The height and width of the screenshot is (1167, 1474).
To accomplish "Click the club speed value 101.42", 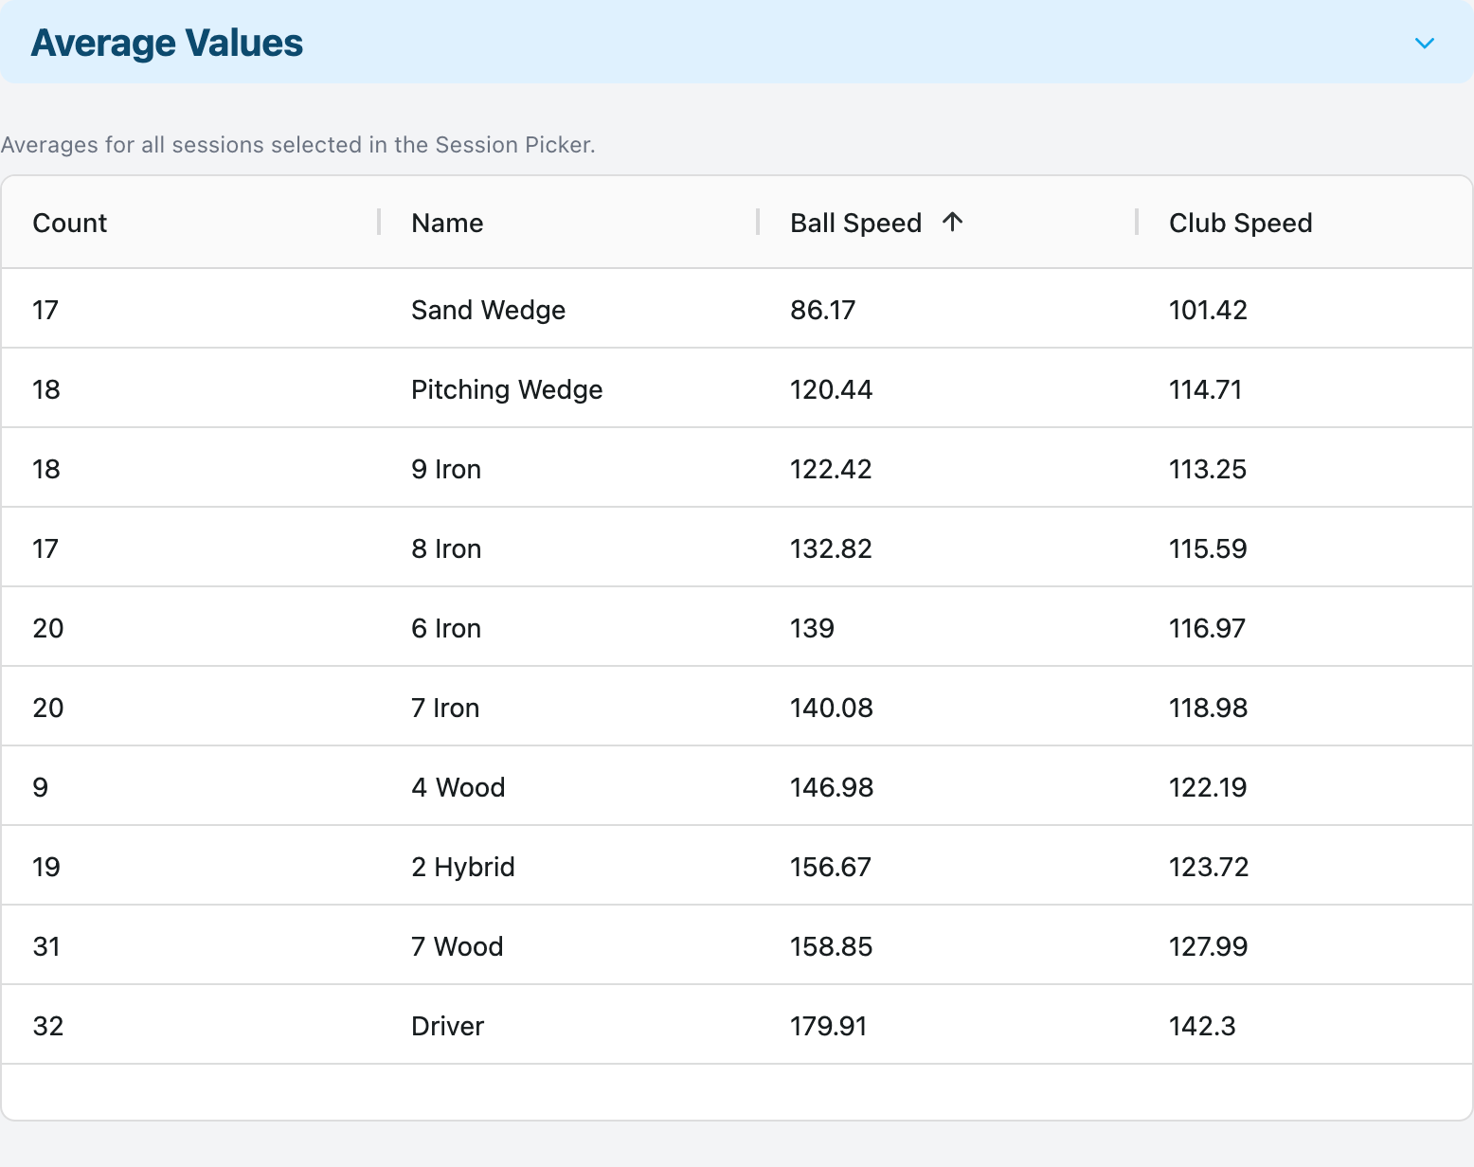I will coord(1208,310).
